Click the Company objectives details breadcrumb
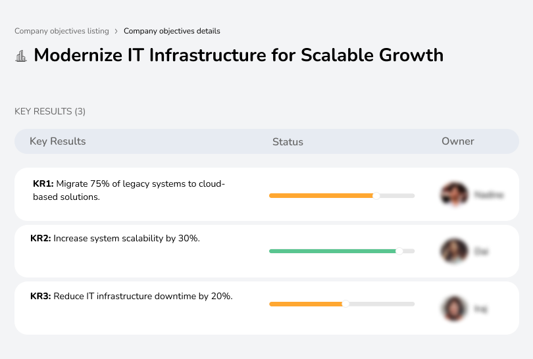This screenshot has height=359, width=533. point(172,31)
